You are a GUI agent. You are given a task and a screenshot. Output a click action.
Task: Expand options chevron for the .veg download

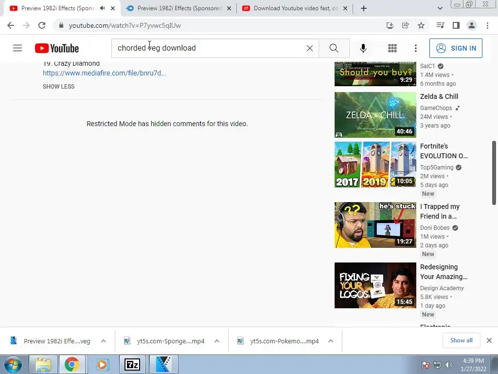click(104, 341)
